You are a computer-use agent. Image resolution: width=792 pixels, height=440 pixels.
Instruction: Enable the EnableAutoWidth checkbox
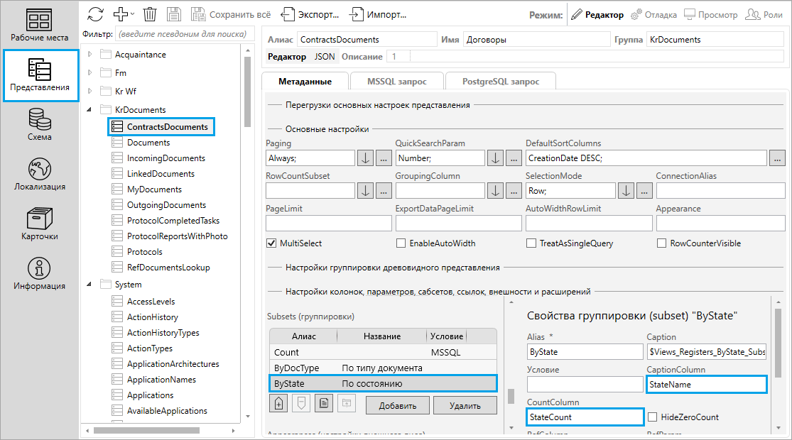click(x=401, y=243)
